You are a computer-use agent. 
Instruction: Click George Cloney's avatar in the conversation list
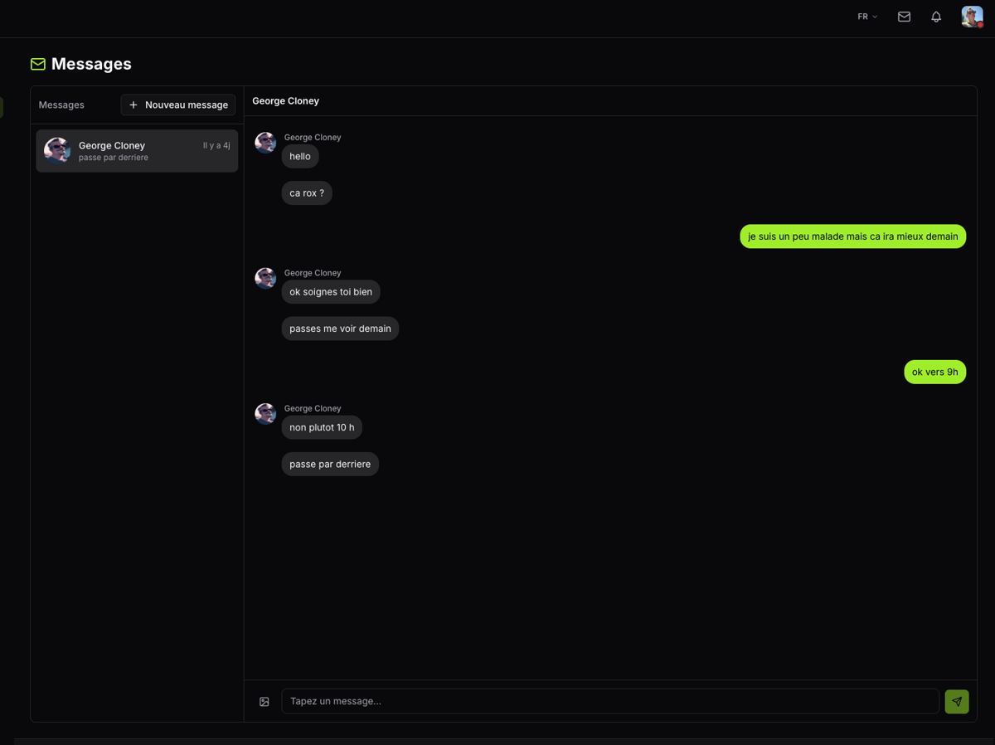[57, 151]
